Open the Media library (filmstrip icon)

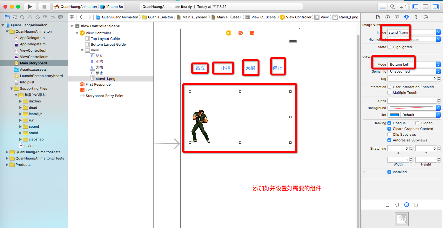coord(416,205)
